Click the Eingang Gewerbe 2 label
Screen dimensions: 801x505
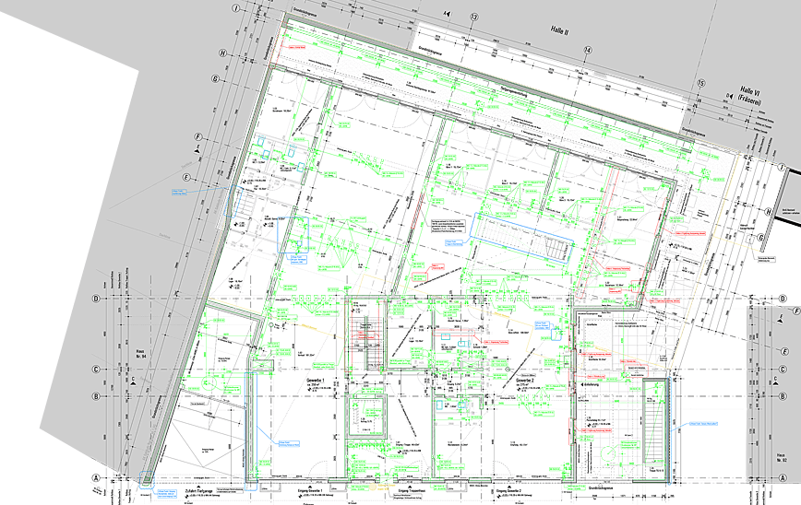pos(507,493)
